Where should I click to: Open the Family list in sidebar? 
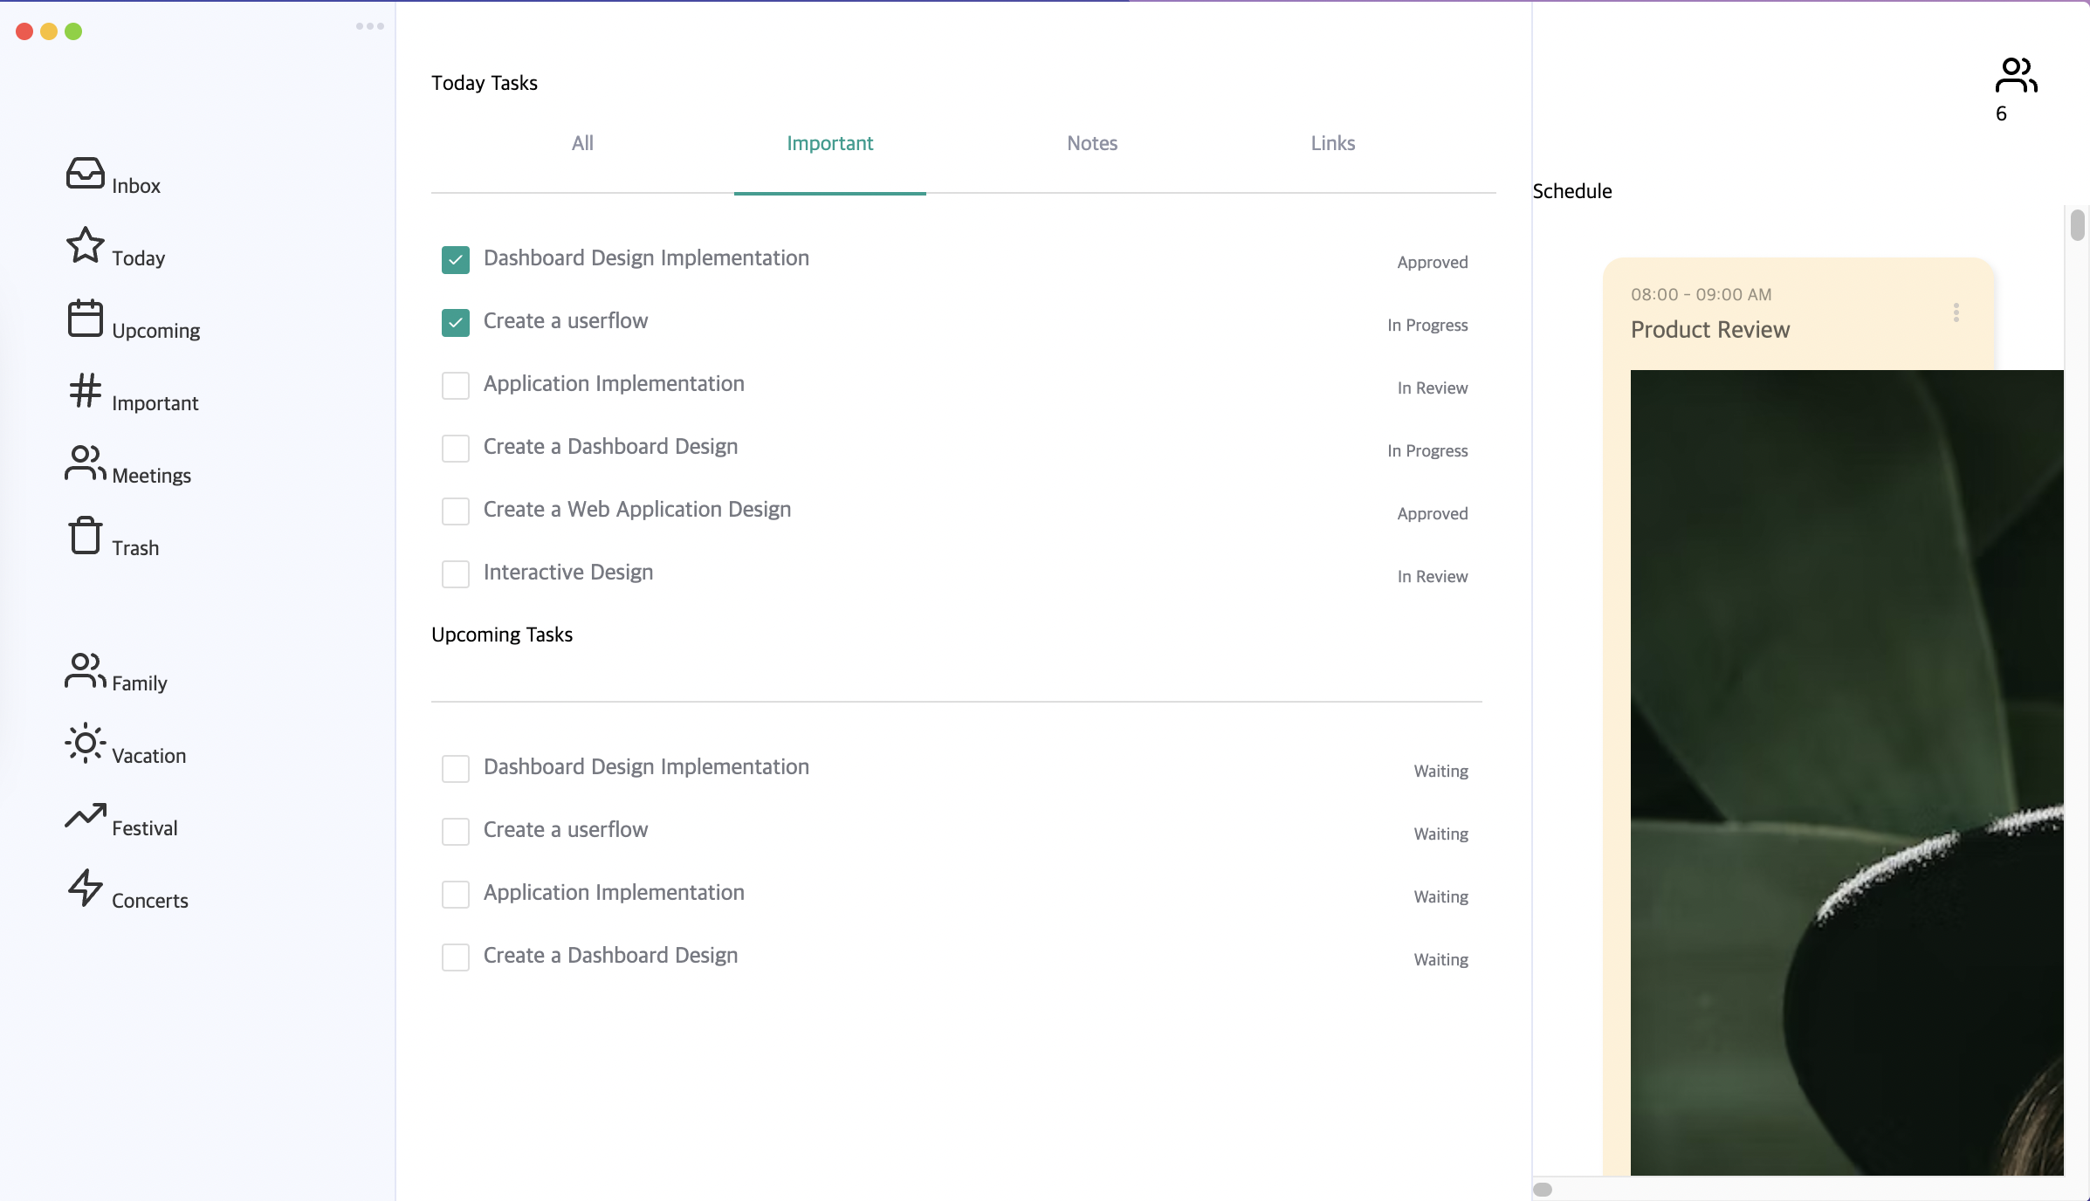click(x=139, y=683)
